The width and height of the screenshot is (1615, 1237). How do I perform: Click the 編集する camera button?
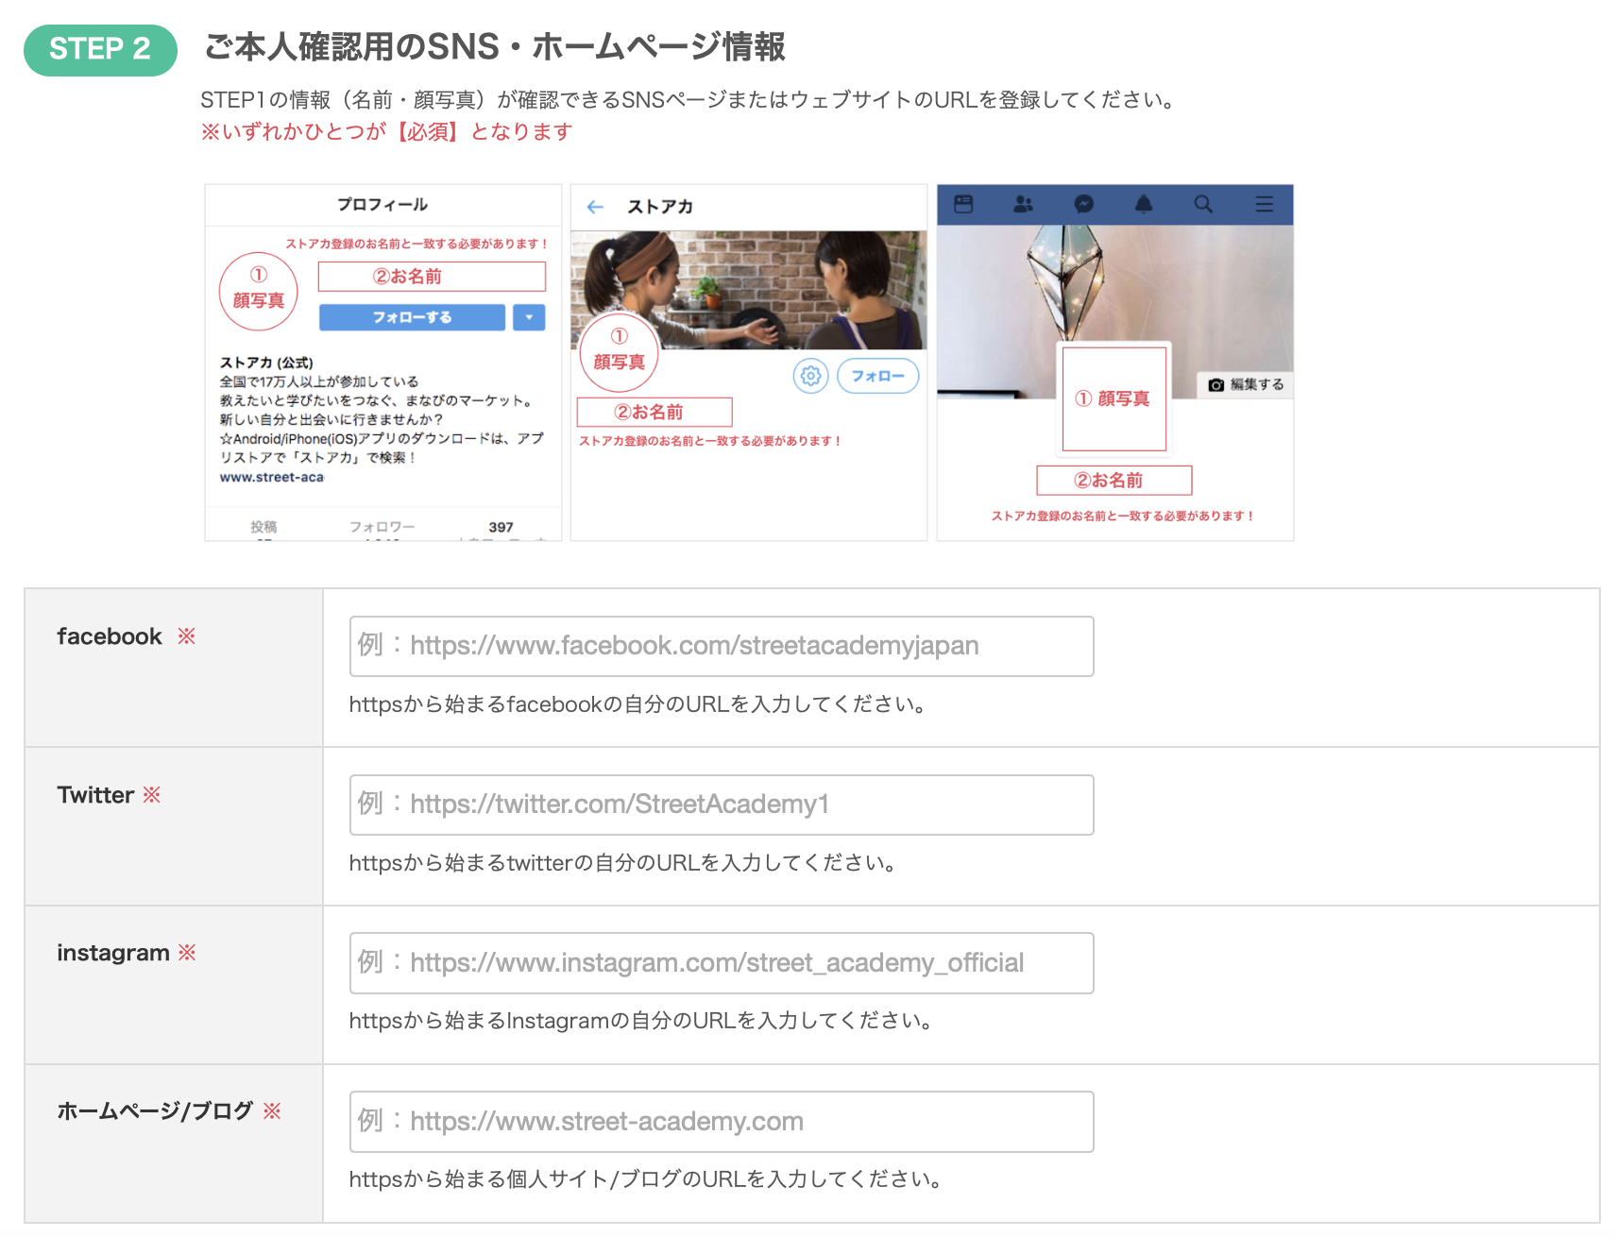(1246, 384)
